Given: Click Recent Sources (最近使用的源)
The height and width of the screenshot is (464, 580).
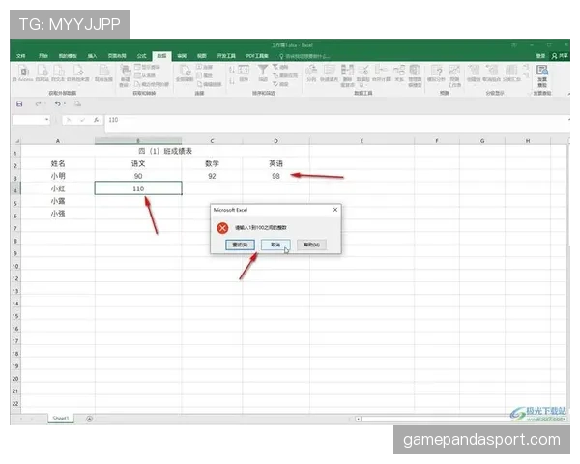Looking at the screenshot, I should [152, 84].
